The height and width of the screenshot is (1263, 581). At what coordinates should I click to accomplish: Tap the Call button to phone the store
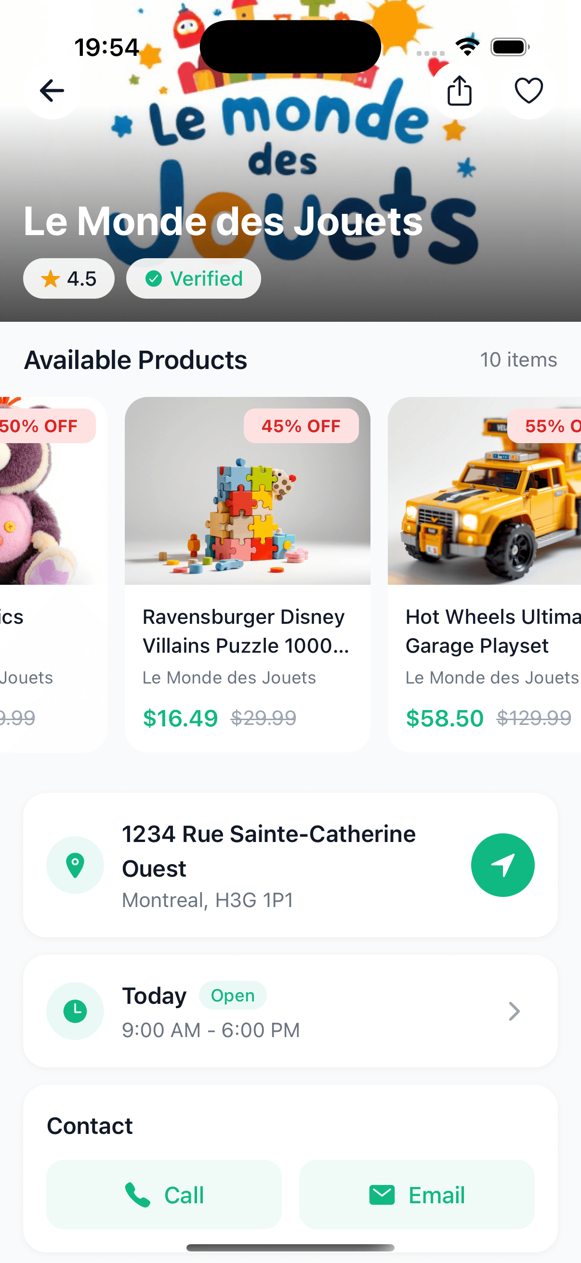coord(164,1195)
